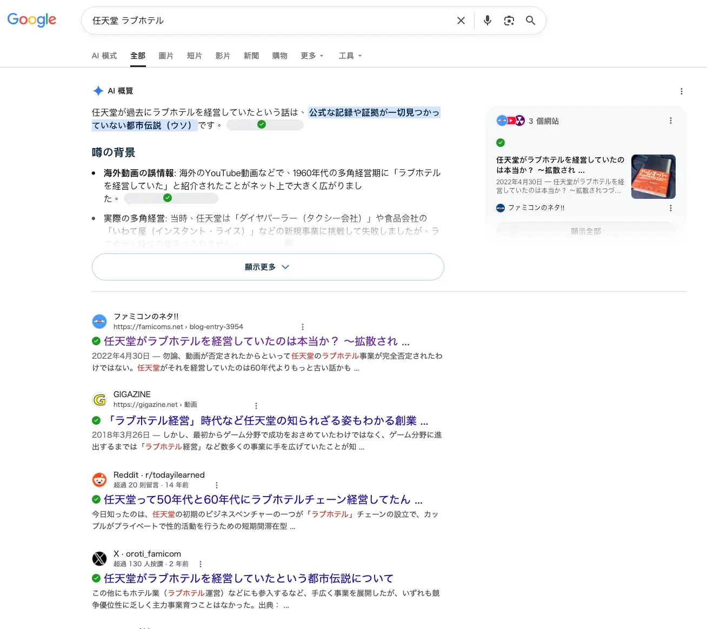This screenshot has height=629, width=707.
Task: Click https://famicoms.net breadcrumb URL
Action: point(178,327)
